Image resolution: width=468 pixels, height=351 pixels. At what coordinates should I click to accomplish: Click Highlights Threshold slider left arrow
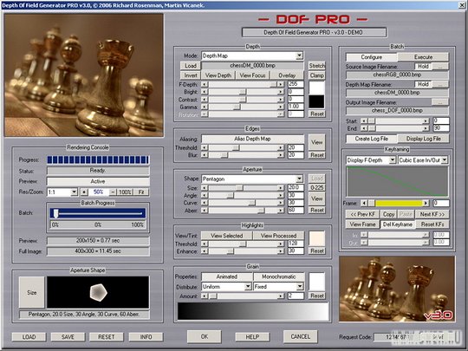click(205, 244)
